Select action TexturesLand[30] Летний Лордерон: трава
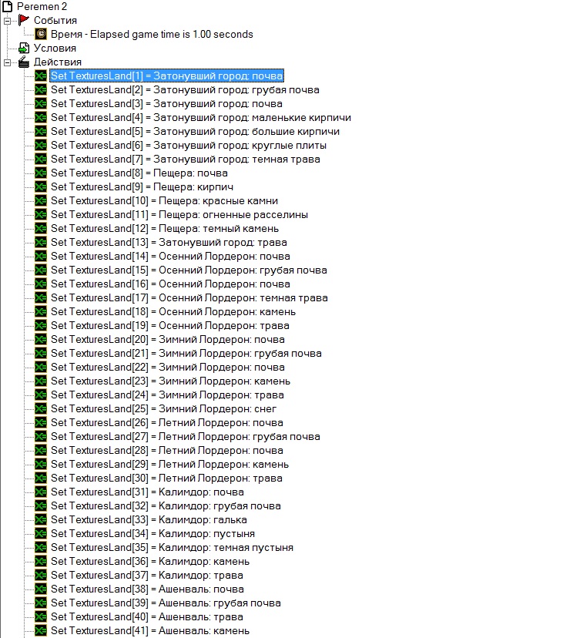Image resolution: width=583 pixels, height=638 pixels. 166,478
